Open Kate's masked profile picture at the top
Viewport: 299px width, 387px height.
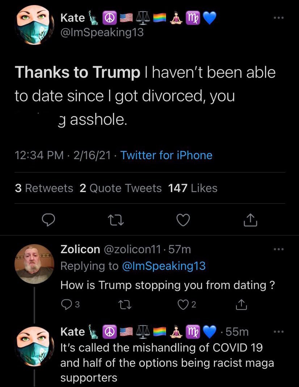[x=34, y=25]
